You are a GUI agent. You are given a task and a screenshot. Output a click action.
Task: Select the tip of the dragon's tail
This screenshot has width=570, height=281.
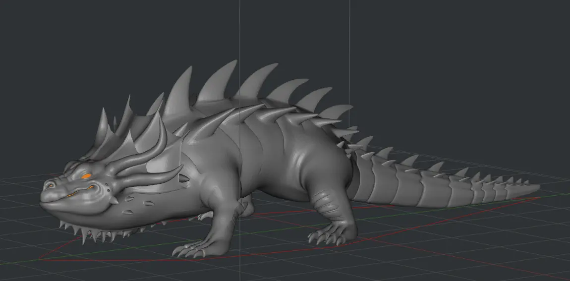pyautogui.click(x=534, y=188)
